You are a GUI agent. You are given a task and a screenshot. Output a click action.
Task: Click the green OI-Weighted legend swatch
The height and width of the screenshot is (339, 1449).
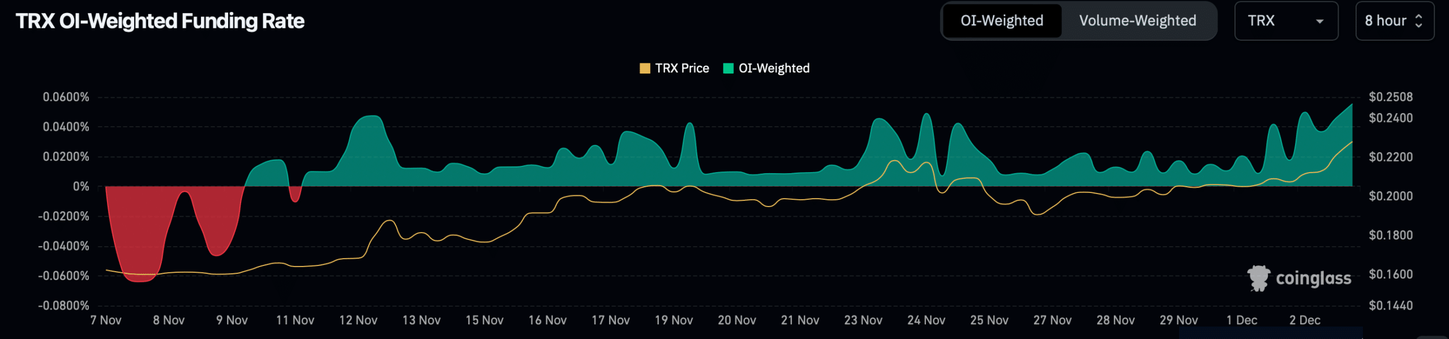click(x=728, y=68)
